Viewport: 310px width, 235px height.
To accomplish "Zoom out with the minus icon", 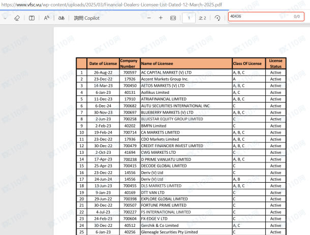I will point(149,18).
